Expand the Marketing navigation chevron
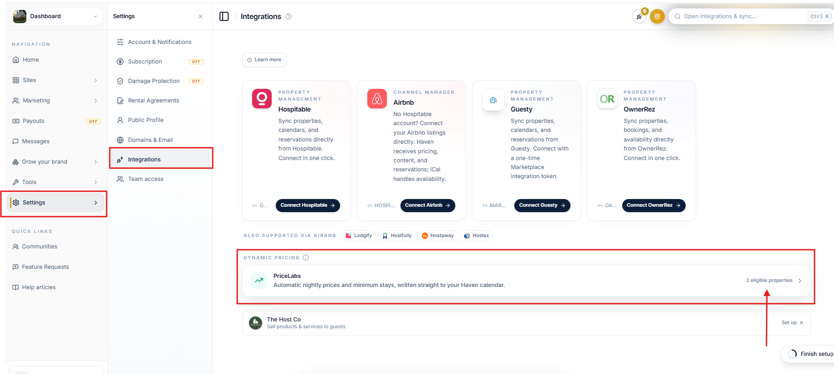Viewport: 834px width, 374px height. [x=96, y=101]
